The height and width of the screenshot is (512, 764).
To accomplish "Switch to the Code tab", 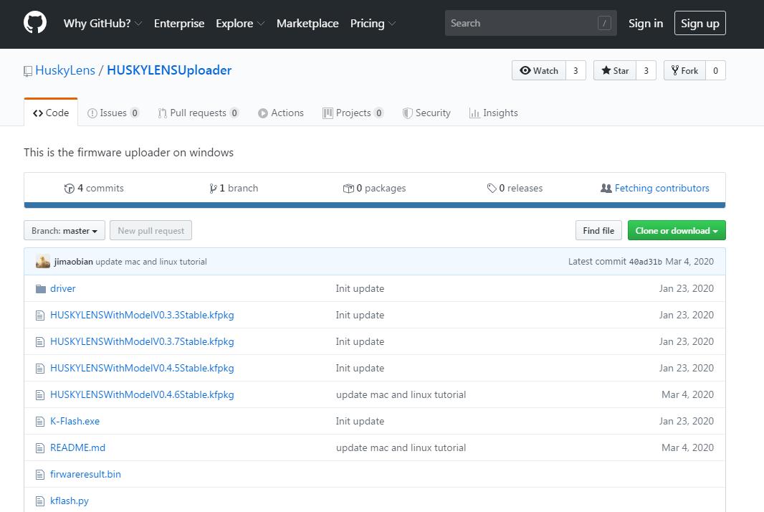I will pyautogui.click(x=51, y=113).
